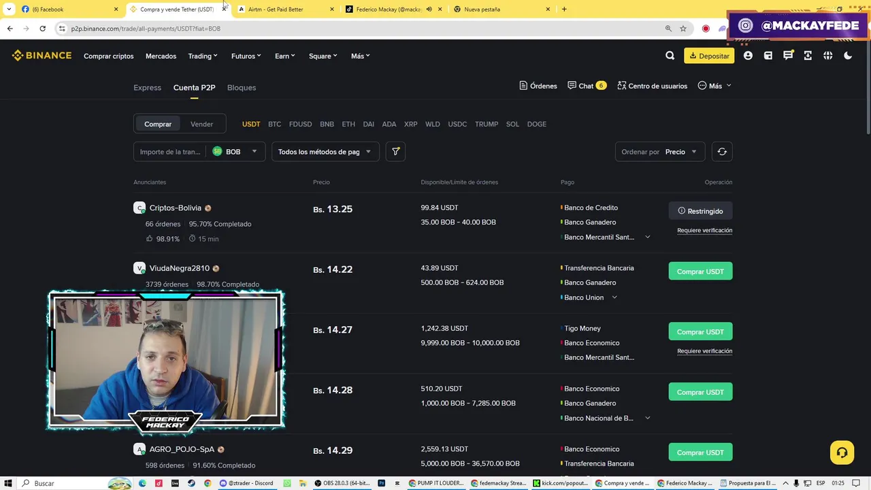The height and width of the screenshot is (490, 871).
Task: Open Comprar criptos menu item
Action: (x=109, y=56)
